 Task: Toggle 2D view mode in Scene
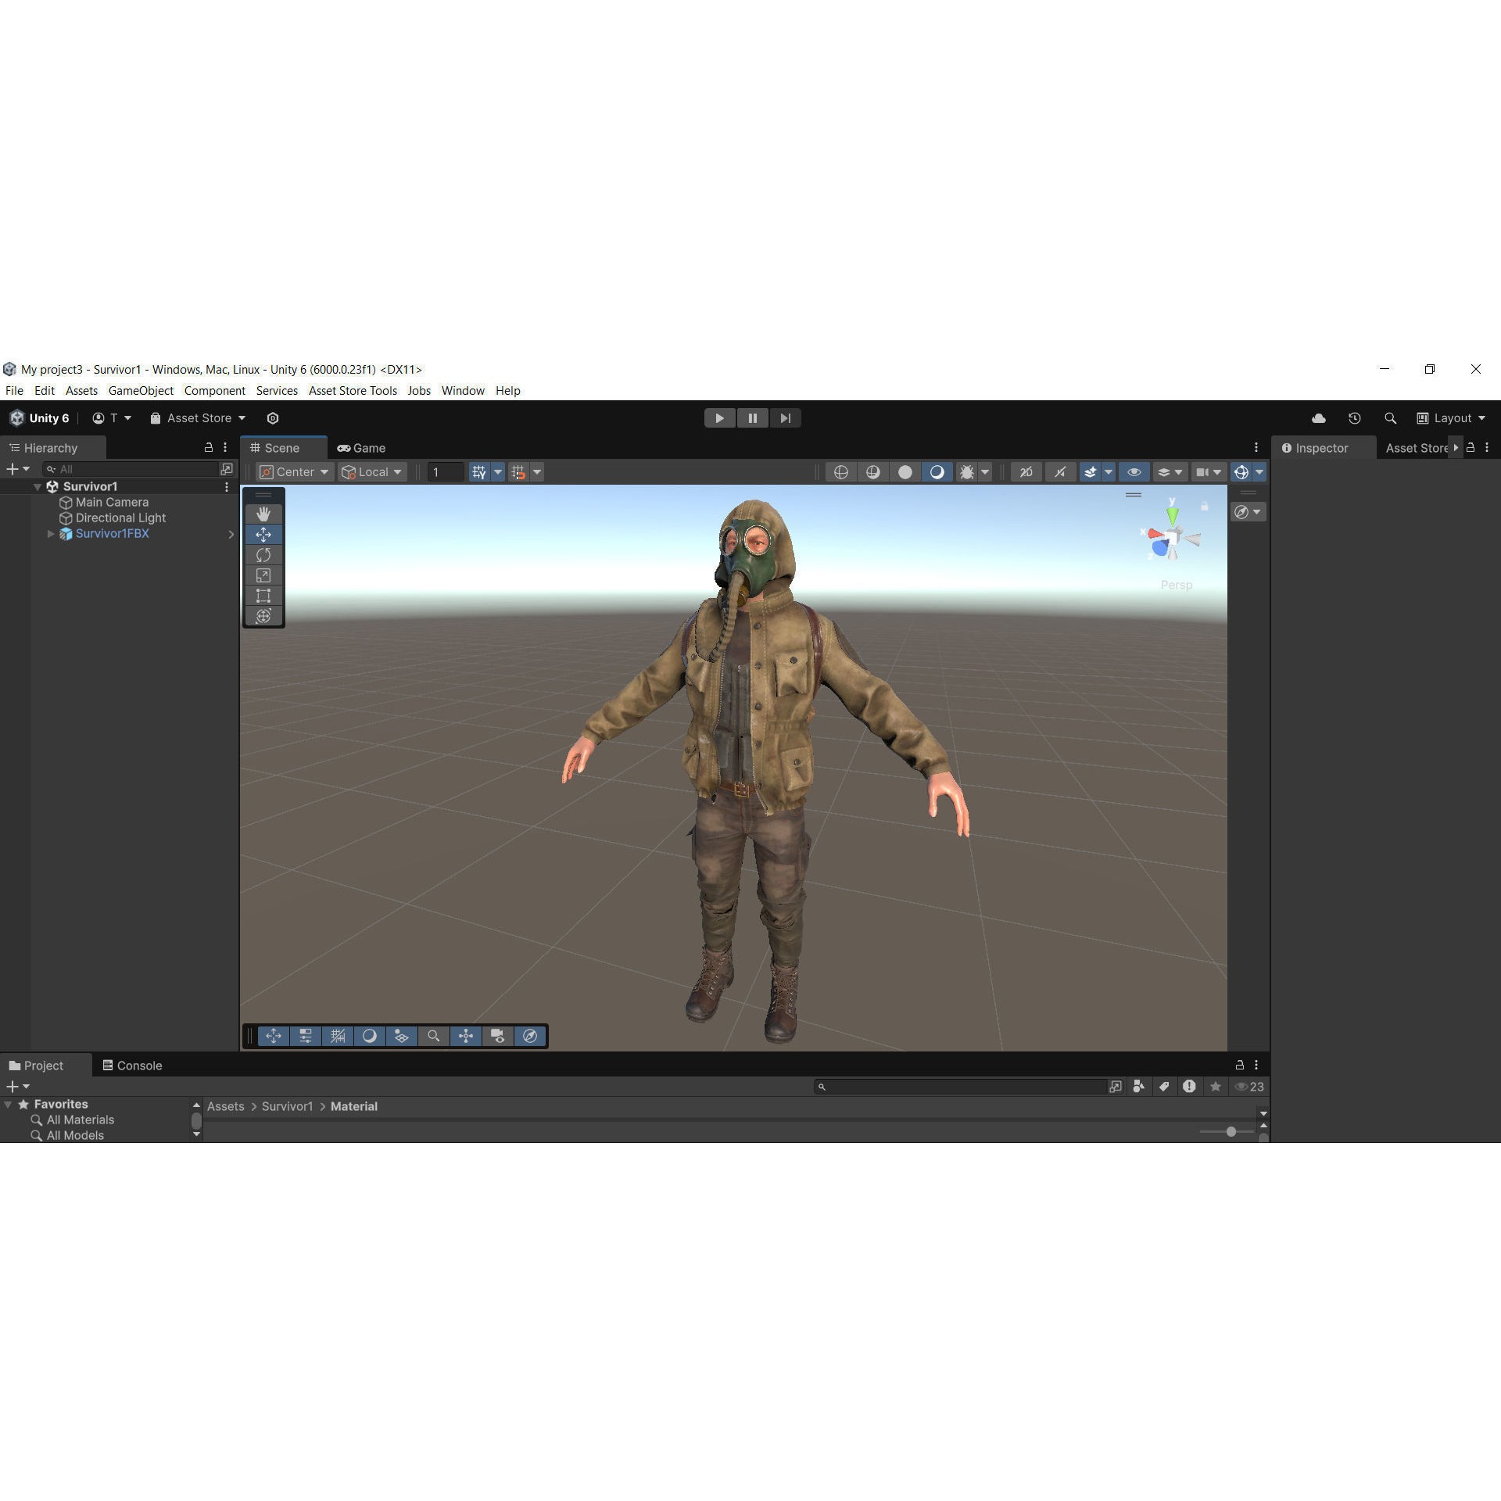coord(1026,472)
